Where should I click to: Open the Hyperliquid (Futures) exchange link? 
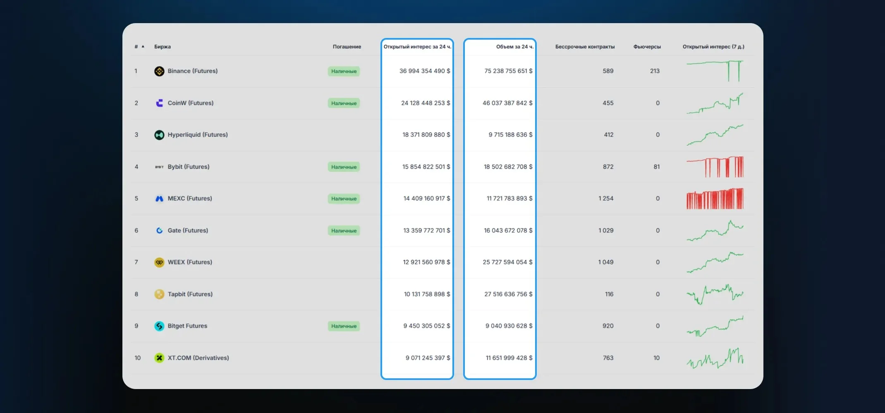coord(198,135)
